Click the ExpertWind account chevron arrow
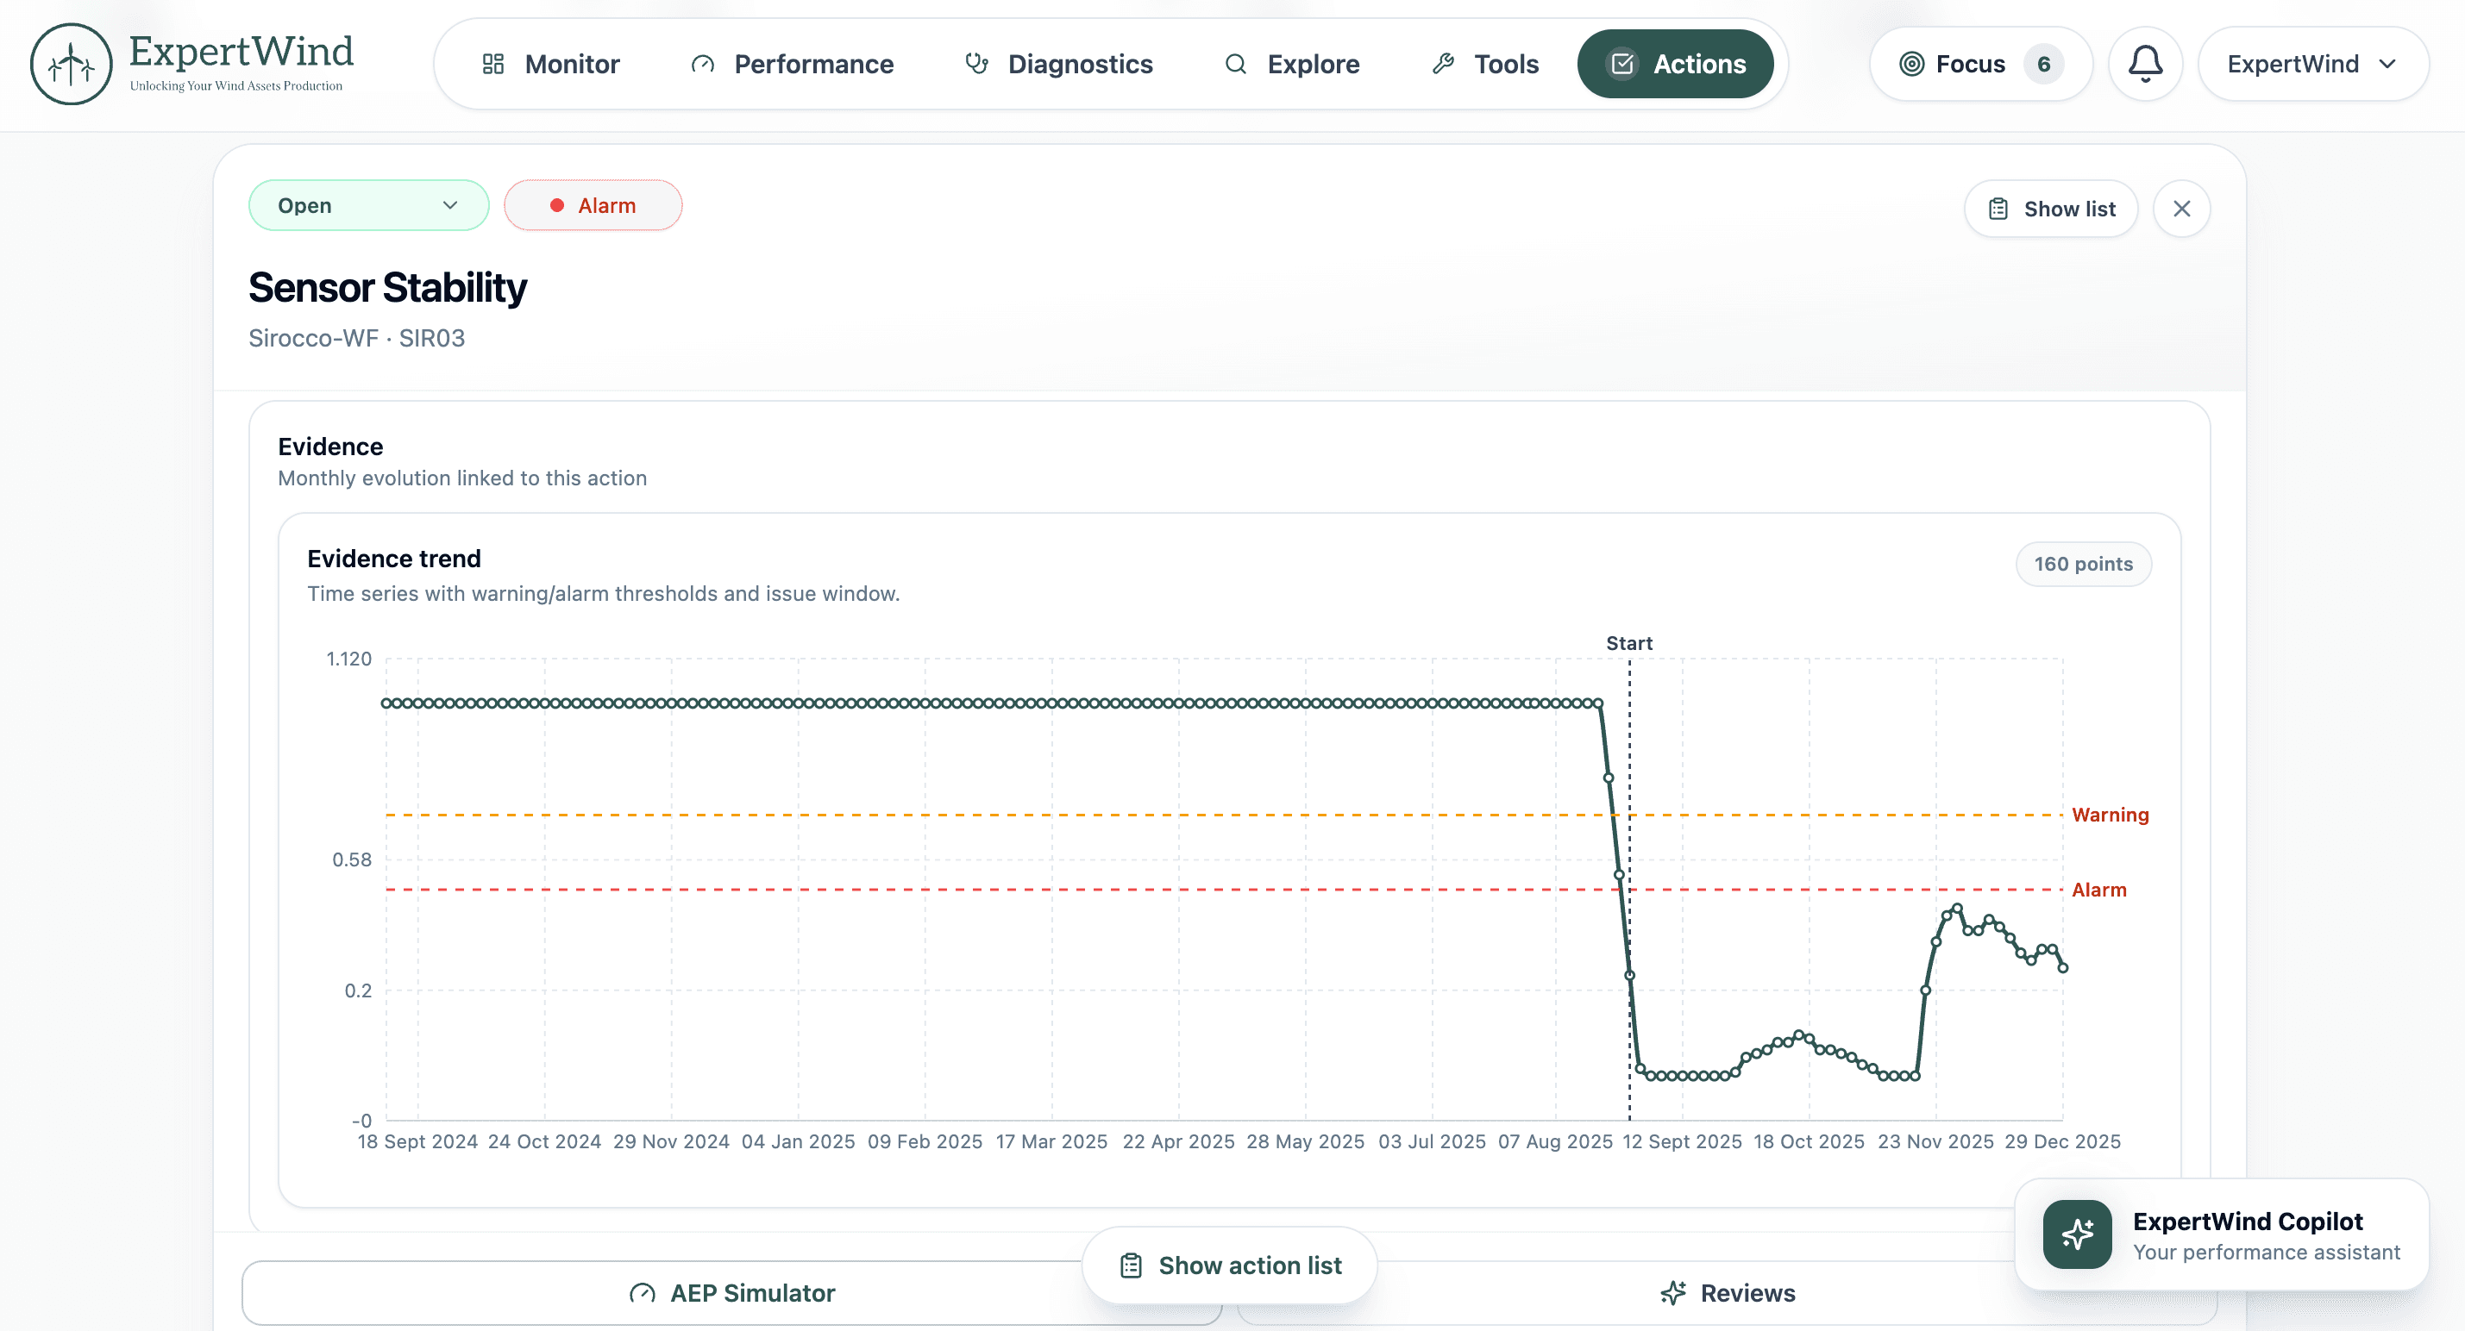 pos(2387,64)
